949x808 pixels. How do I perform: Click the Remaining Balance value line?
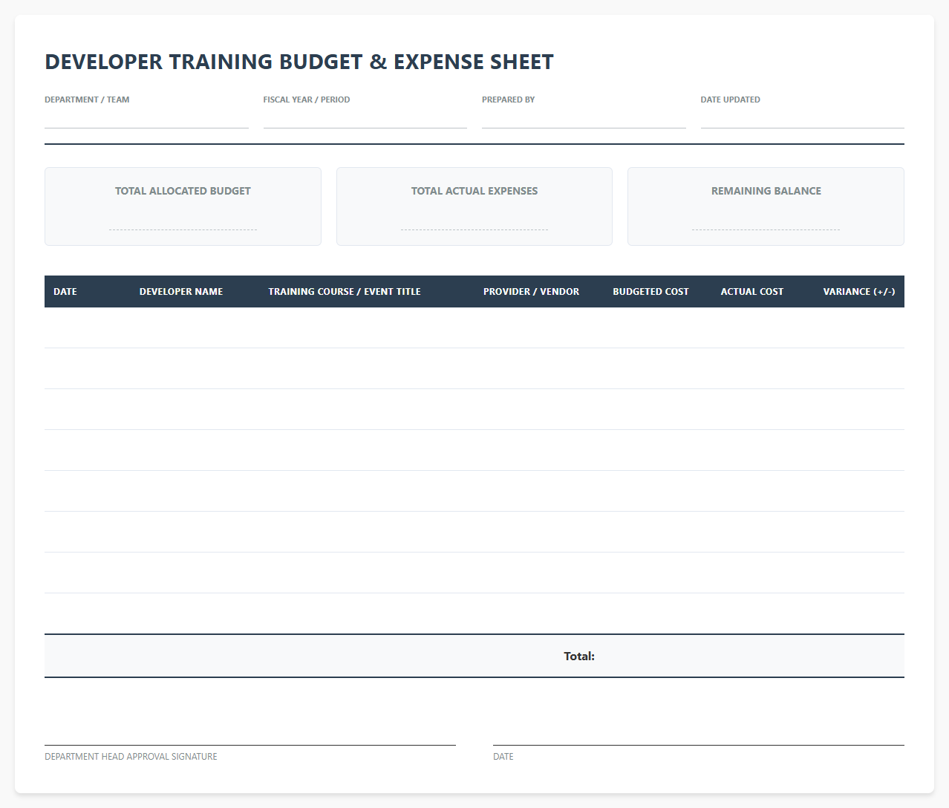766,220
